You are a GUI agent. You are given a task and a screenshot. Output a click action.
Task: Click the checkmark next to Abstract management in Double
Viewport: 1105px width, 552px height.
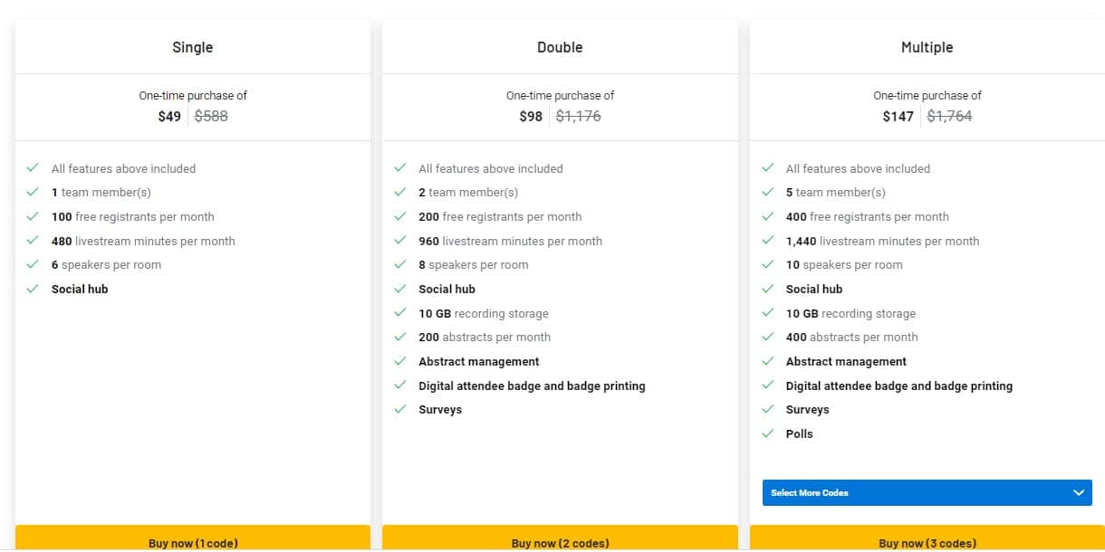click(400, 361)
